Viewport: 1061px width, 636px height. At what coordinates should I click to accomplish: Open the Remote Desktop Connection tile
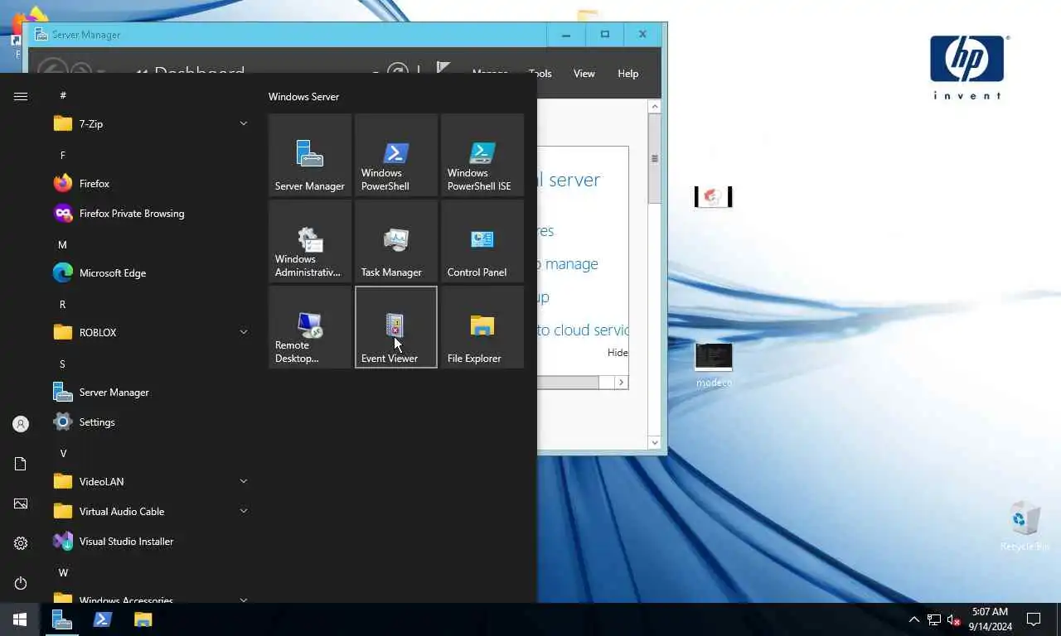click(310, 327)
